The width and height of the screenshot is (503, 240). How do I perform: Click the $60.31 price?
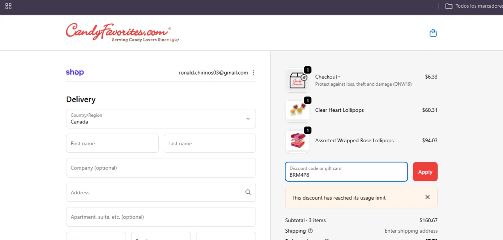(x=430, y=110)
